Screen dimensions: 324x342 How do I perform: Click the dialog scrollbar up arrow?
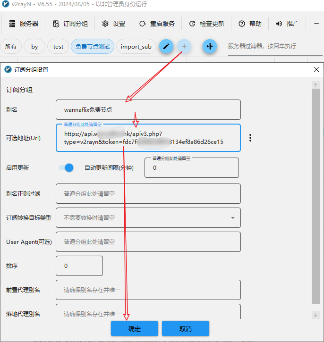(315, 85)
